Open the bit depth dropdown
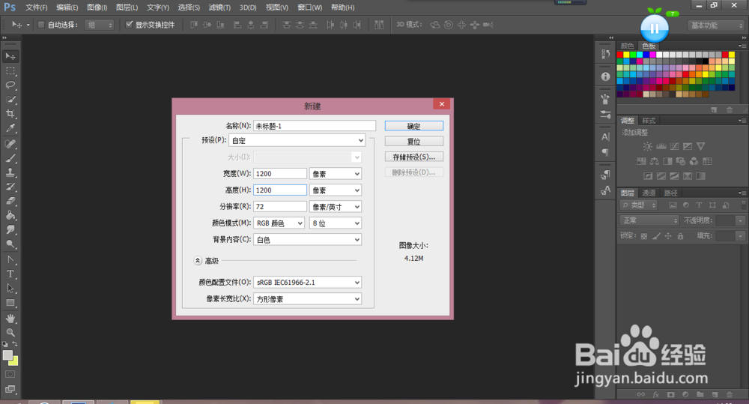The width and height of the screenshot is (749, 404). tap(336, 223)
